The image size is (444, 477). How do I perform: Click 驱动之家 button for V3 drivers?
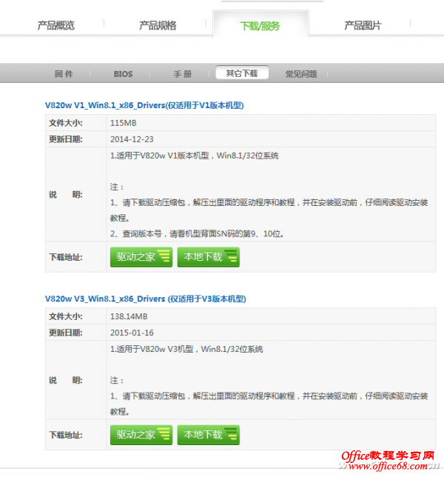pyautogui.click(x=141, y=435)
